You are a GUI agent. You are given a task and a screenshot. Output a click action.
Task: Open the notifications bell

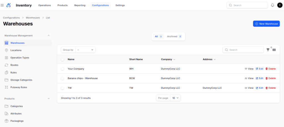click(272, 5)
